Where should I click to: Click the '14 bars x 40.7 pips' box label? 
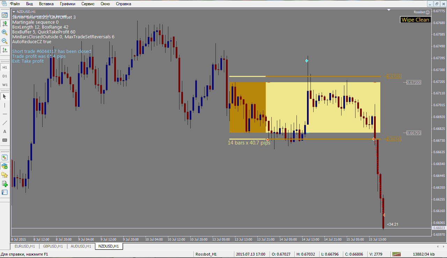click(x=249, y=143)
